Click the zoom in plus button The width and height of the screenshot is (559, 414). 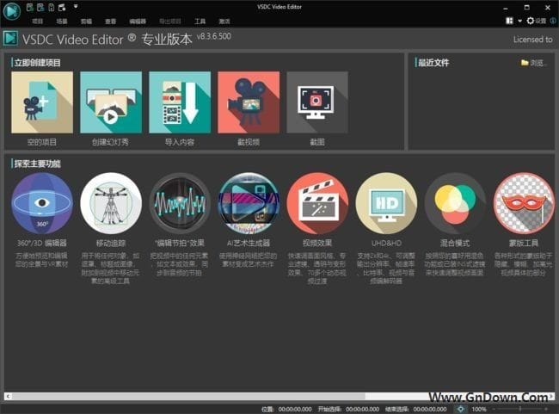click(546, 409)
